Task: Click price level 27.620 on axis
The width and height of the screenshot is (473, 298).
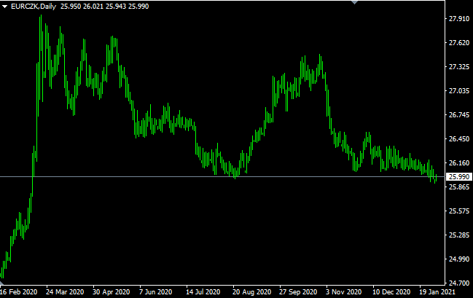Action: (x=459, y=43)
